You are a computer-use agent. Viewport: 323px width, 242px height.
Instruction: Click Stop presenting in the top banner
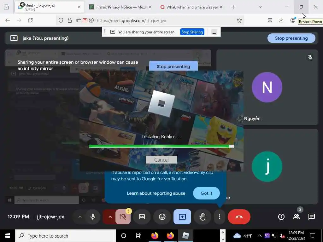[x=291, y=38]
